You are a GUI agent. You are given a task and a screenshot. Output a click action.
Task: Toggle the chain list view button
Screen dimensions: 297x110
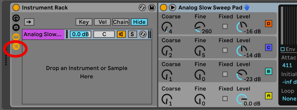coord(16,37)
